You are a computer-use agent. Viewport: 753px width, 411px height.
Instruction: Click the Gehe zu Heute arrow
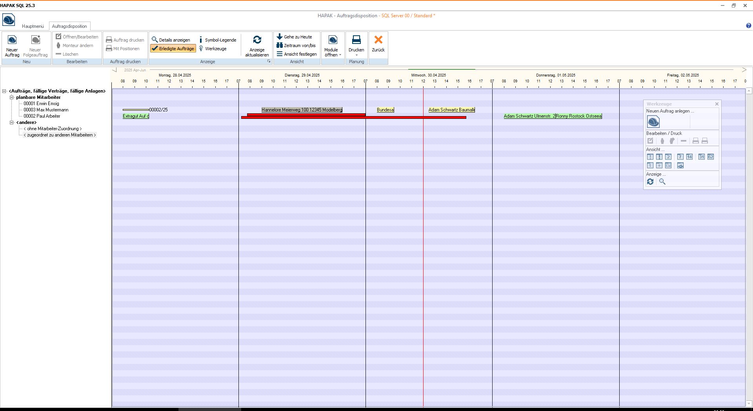click(280, 37)
